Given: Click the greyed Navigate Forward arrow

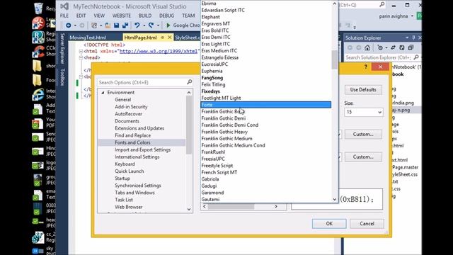Looking at the screenshot, I should coord(82,25).
